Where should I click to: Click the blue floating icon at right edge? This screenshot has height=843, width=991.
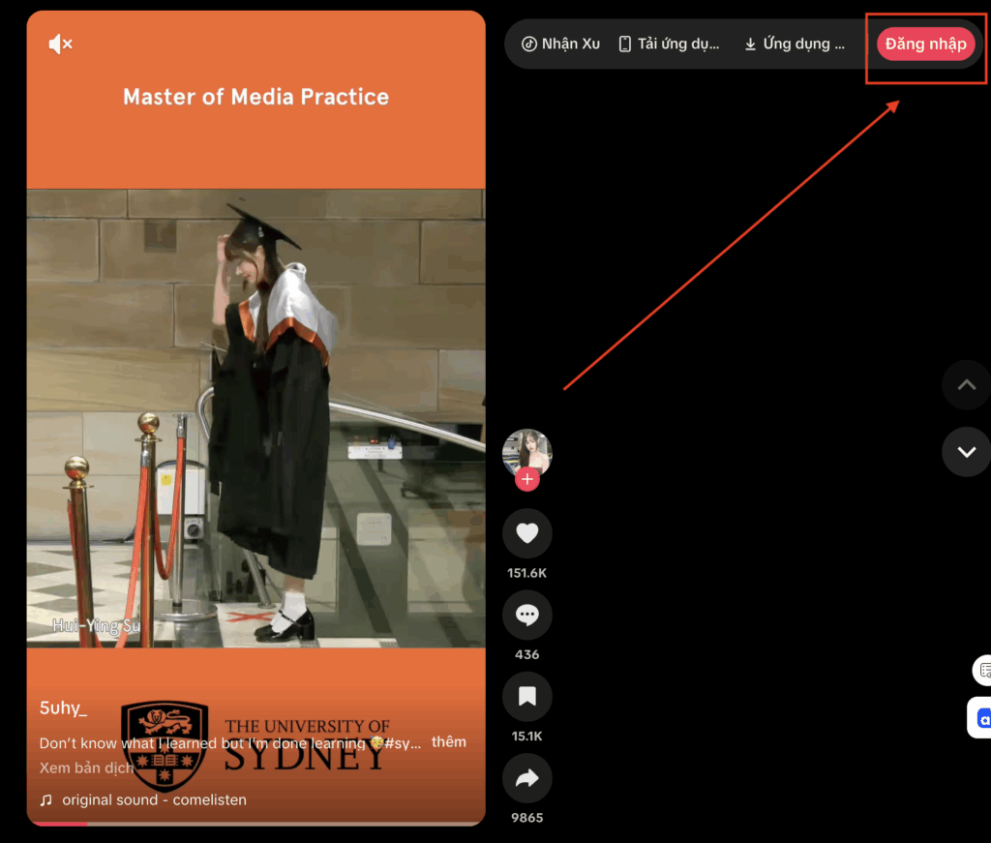pyautogui.click(x=982, y=718)
